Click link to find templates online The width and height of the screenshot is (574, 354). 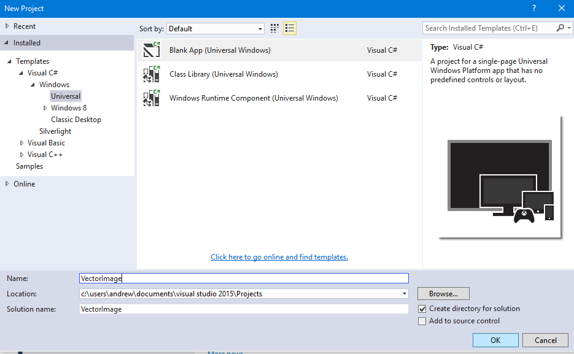coord(279,257)
